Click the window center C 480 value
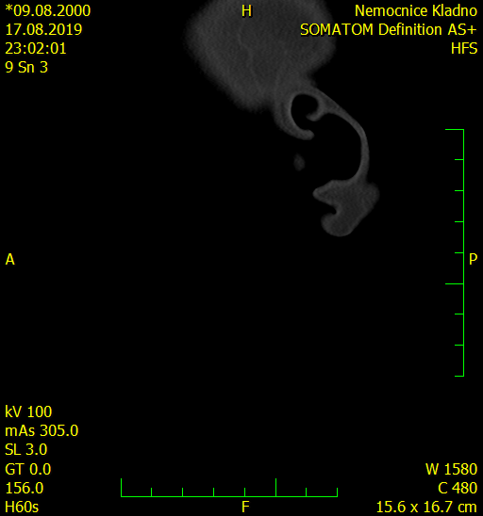 click(x=458, y=488)
